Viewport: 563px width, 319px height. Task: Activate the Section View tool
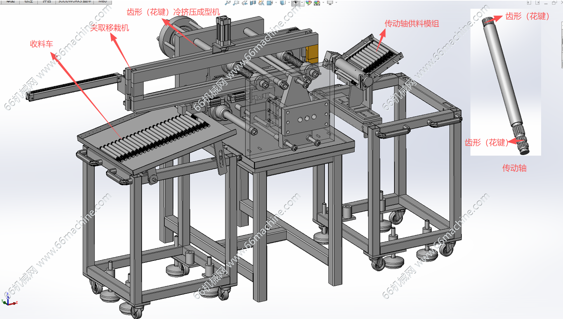tap(253, 2)
